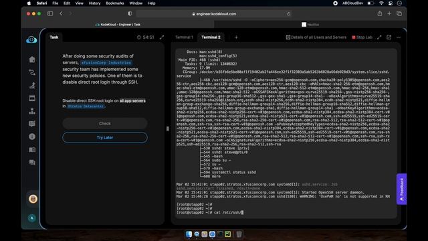Open Trash in the Dock
The height and width of the screenshot is (241, 428).
[239, 234]
